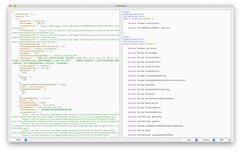Click "private Integer averageUserRatingForCurrentVersion;" line

[x=157, y=80]
